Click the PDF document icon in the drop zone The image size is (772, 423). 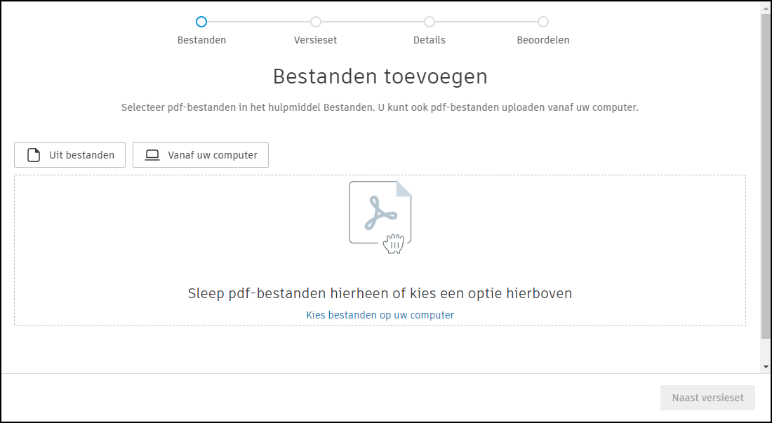coord(379,210)
